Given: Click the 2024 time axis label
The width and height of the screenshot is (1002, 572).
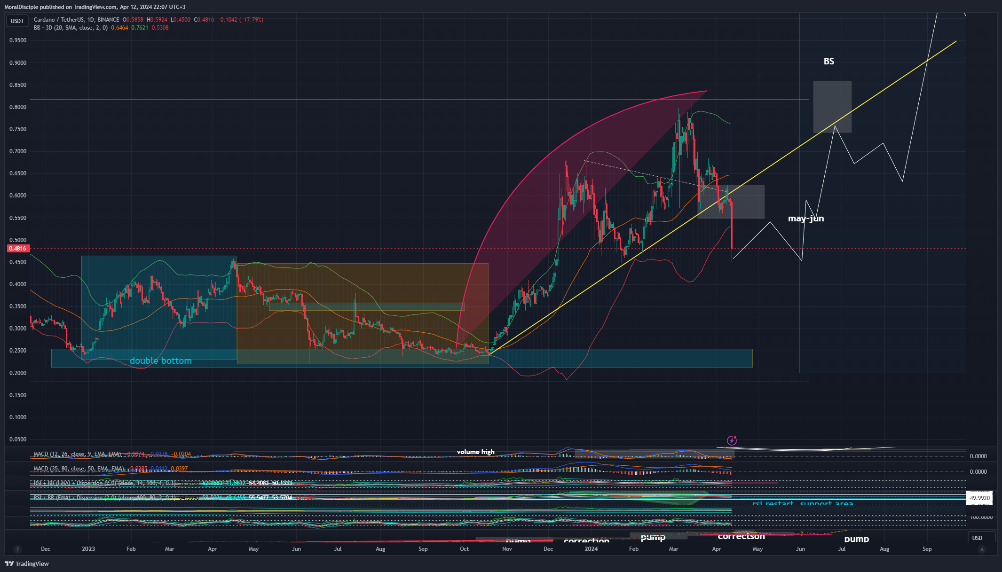Looking at the screenshot, I should point(591,549).
